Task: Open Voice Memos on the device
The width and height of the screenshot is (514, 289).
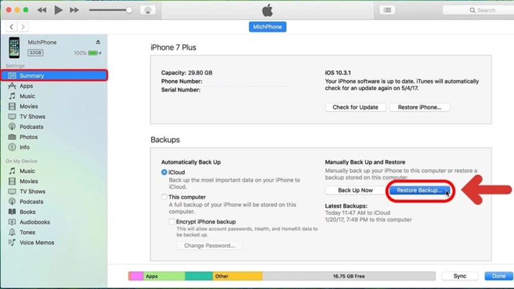Action: pyautogui.click(x=37, y=243)
